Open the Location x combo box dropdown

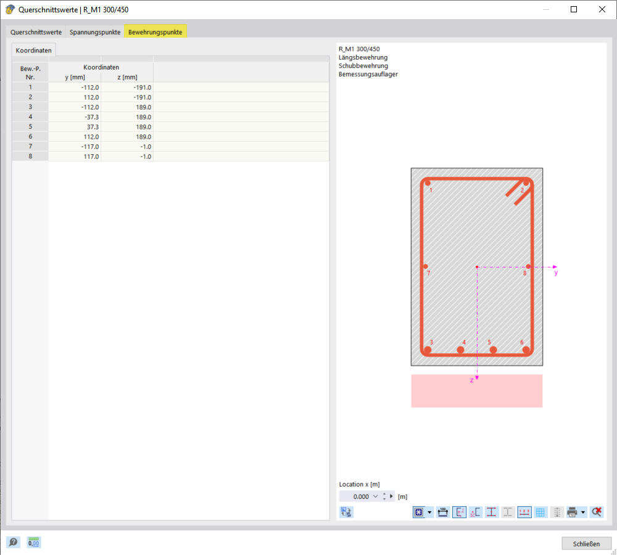click(x=375, y=496)
